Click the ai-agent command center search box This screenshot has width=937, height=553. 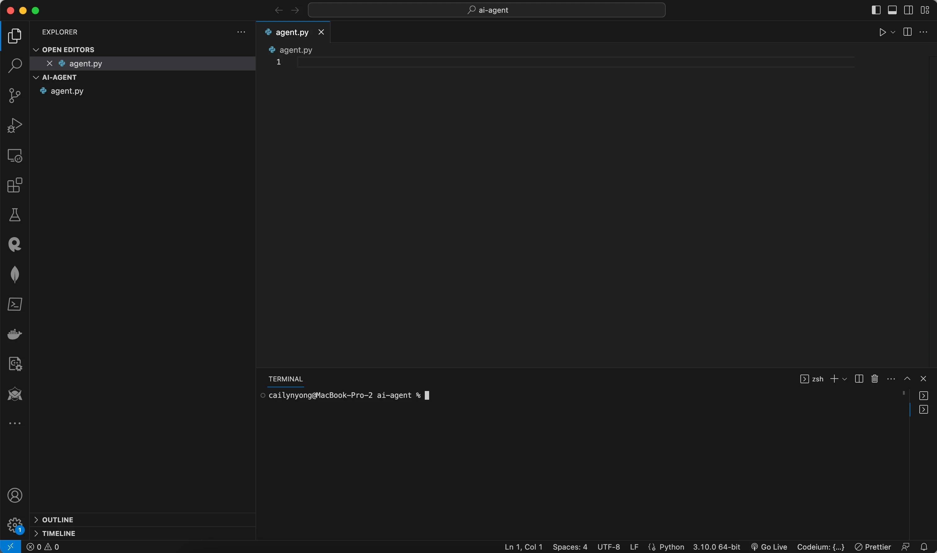(486, 10)
